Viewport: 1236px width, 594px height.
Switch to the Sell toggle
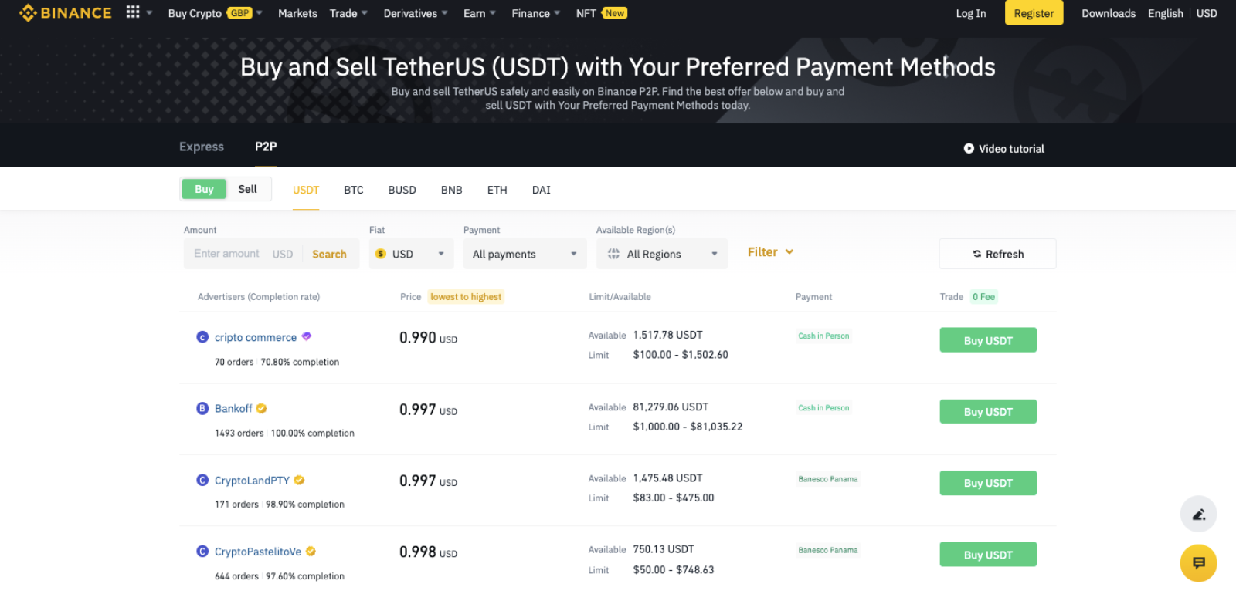click(x=248, y=188)
